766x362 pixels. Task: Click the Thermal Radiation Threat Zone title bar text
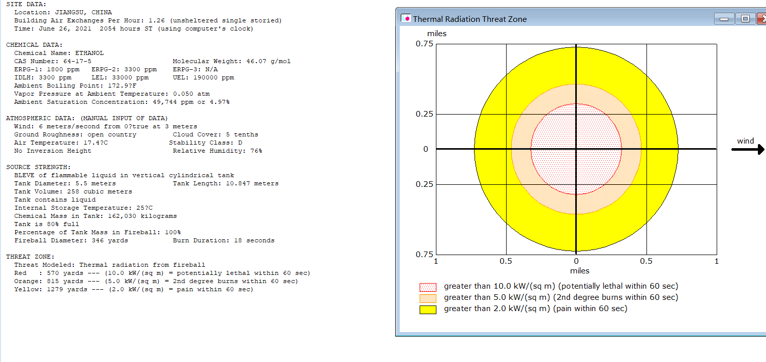tap(469, 19)
